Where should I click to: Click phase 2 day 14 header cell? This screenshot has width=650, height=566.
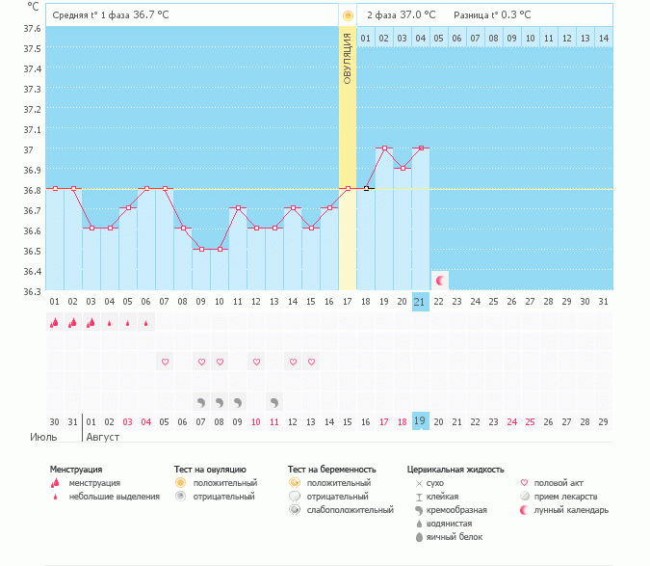(x=604, y=38)
